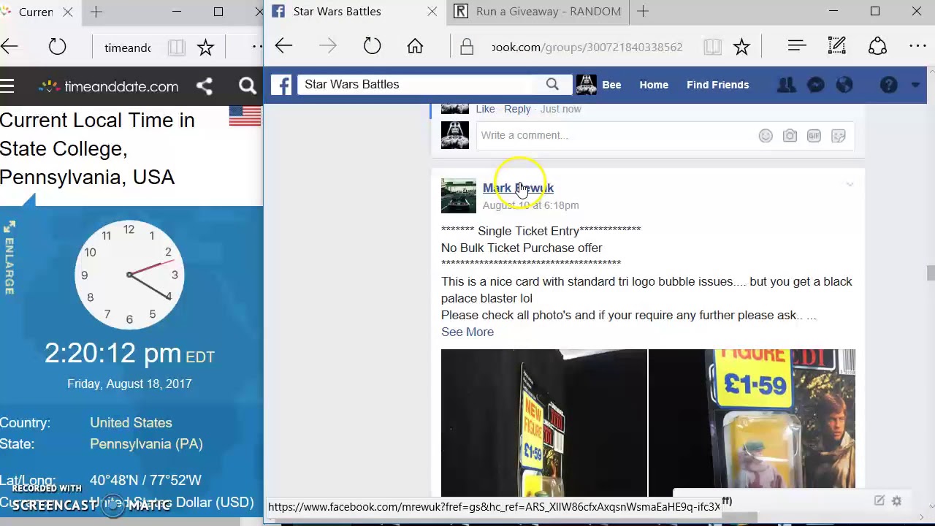Go to Facebook Home
Viewport: 935px width, 526px height.
pyautogui.click(x=654, y=85)
